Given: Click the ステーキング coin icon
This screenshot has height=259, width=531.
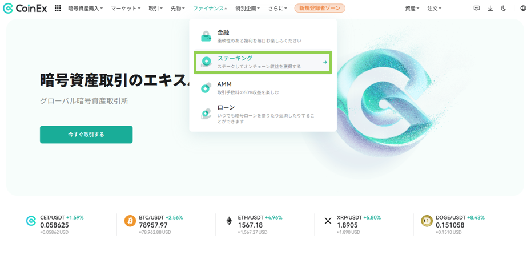Looking at the screenshot, I should tap(206, 62).
